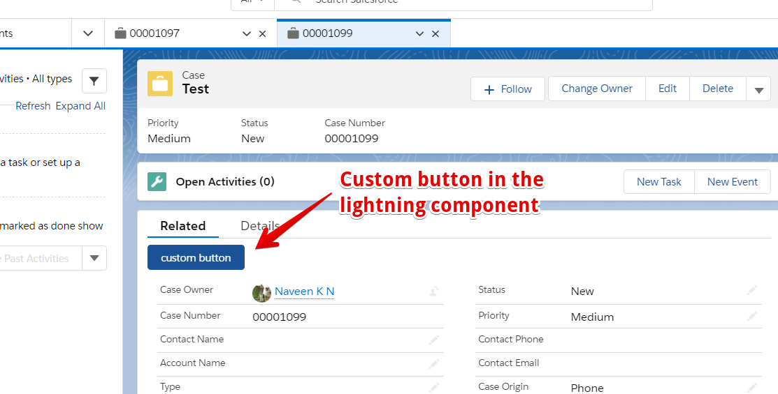Open Naveen K N owner link
Image resolution: width=778 pixels, height=394 pixels.
click(304, 291)
